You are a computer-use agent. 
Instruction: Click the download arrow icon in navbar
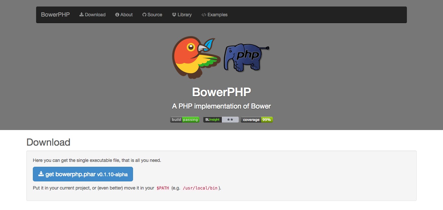pyautogui.click(x=82, y=15)
